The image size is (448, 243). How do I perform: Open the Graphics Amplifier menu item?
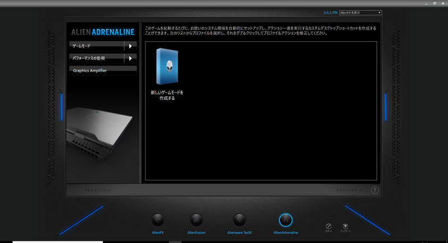(103, 70)
